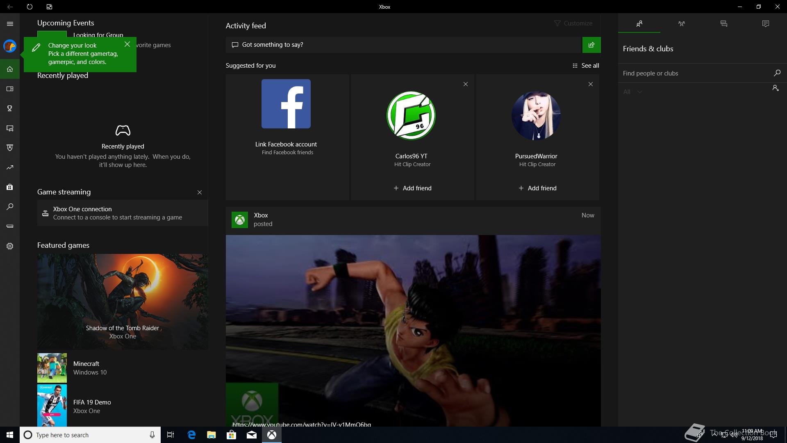
Task: Click See all suggestions
Action: point(586,66)
